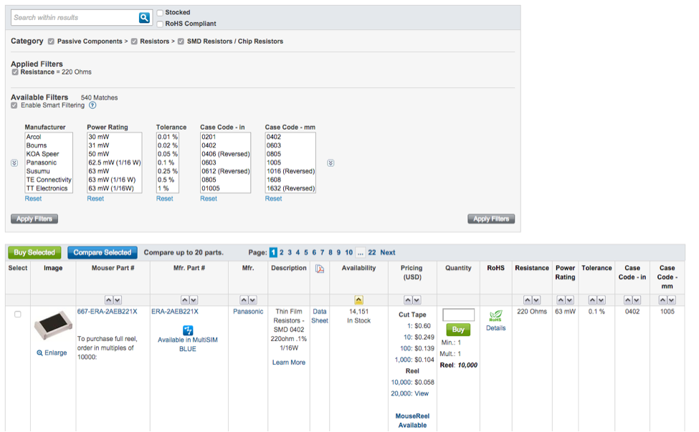Expand filters with right double-chevron

pos(331,163)
